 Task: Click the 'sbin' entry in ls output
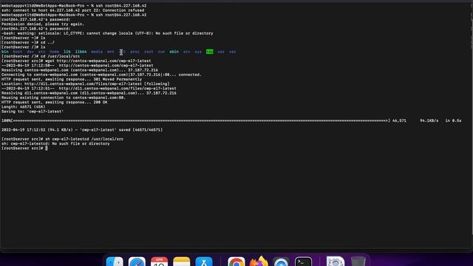(174, 52)
